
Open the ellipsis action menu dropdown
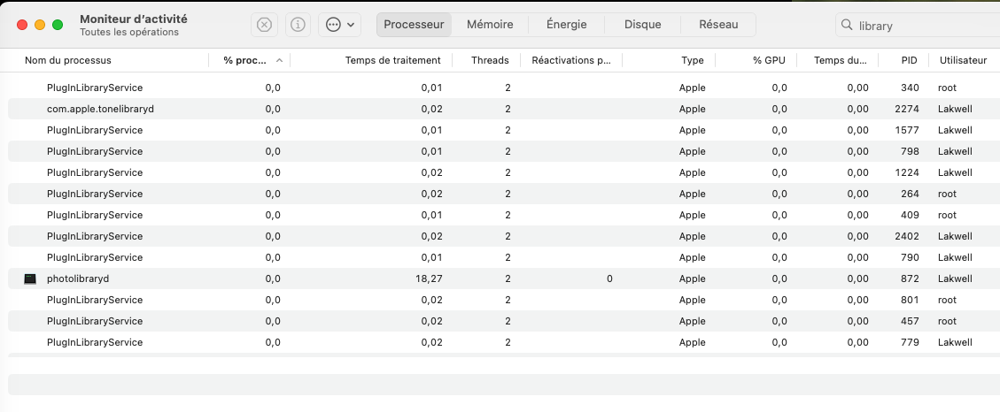coord(340,25)
